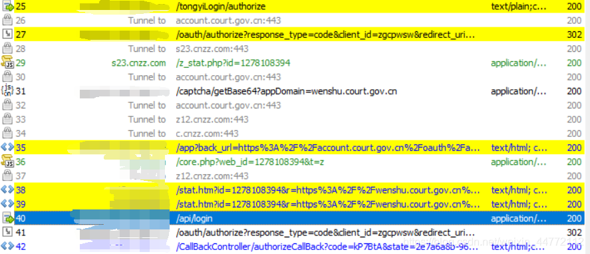
Task: Click status 302 on session 41
Action: tap(574, 232)
